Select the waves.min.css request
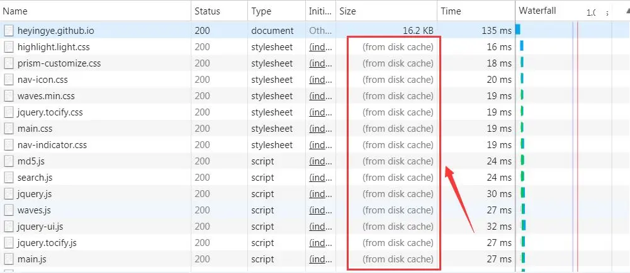 (x=257, y=96)
